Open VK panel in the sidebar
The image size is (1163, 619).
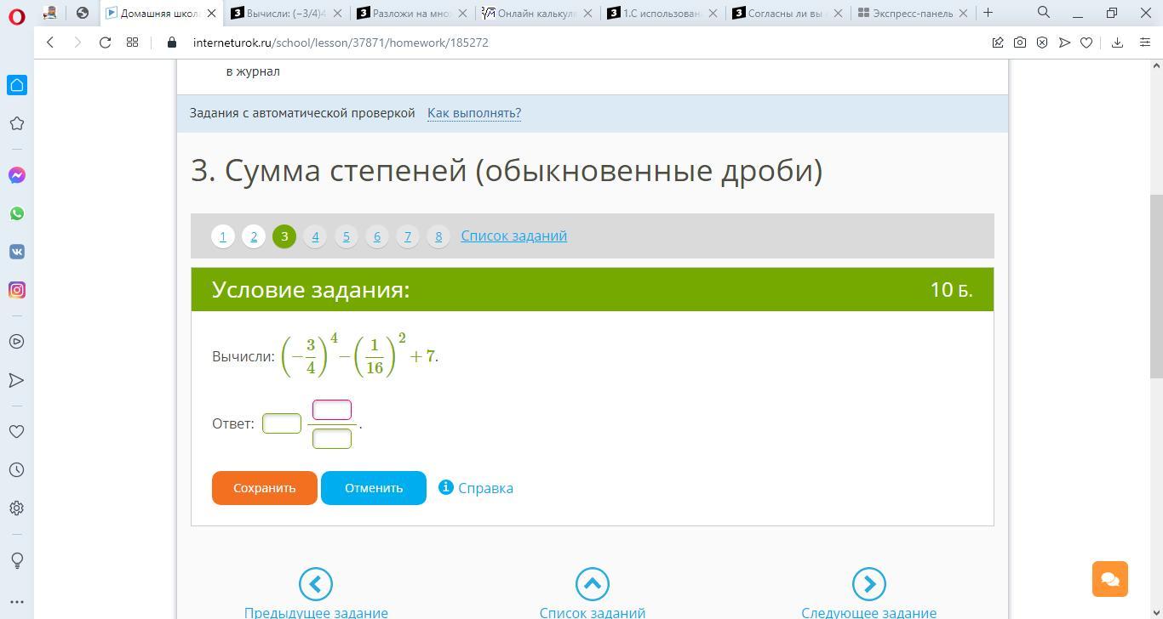17,252
